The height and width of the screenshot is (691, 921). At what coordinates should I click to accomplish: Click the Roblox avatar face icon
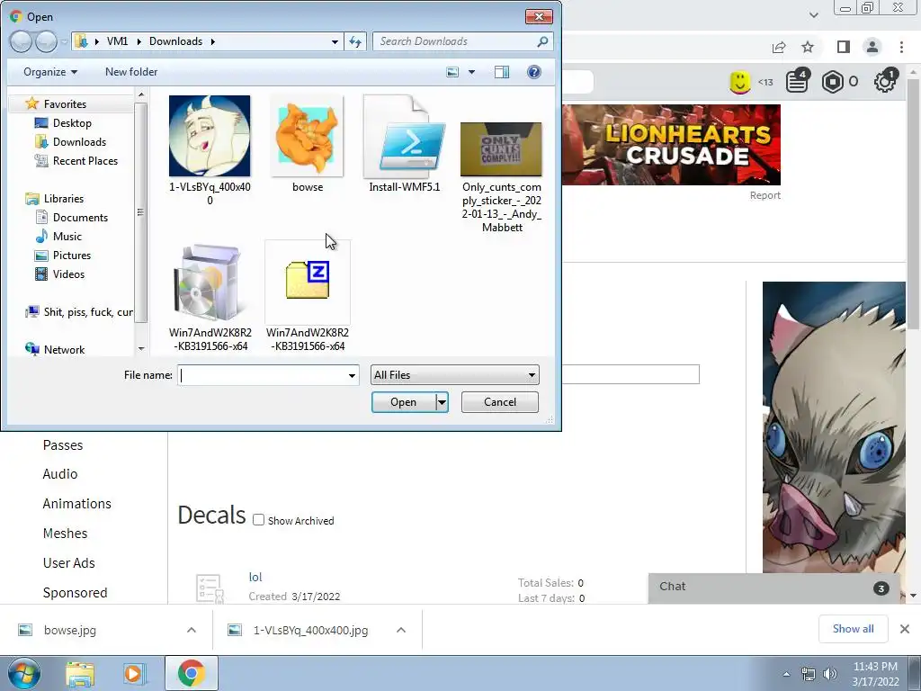tap(740, 82)
